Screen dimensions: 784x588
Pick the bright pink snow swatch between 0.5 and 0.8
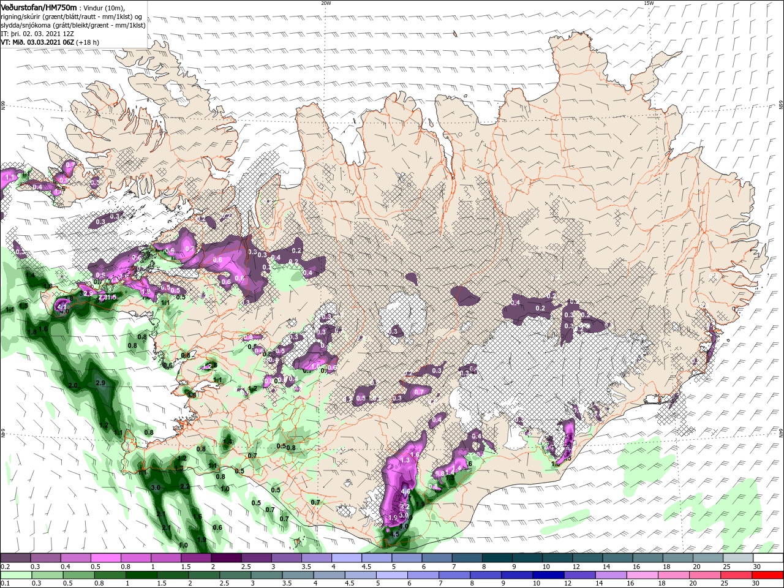[105, 558]
